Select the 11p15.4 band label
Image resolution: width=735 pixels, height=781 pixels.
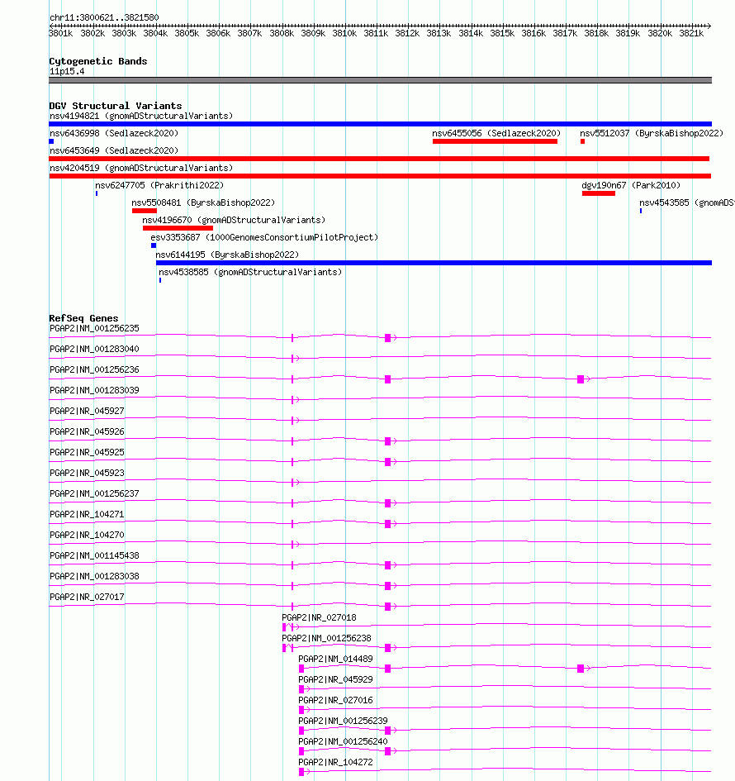(x=67, y=72)
